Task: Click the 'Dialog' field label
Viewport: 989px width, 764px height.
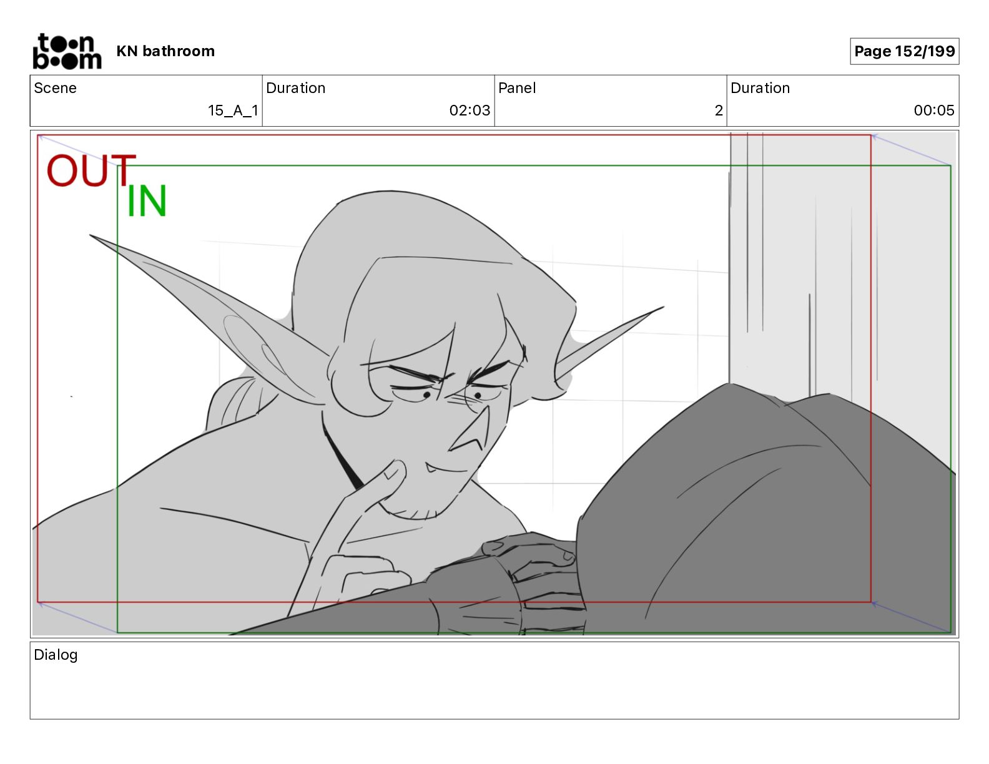Action: (x=56, y=655)
